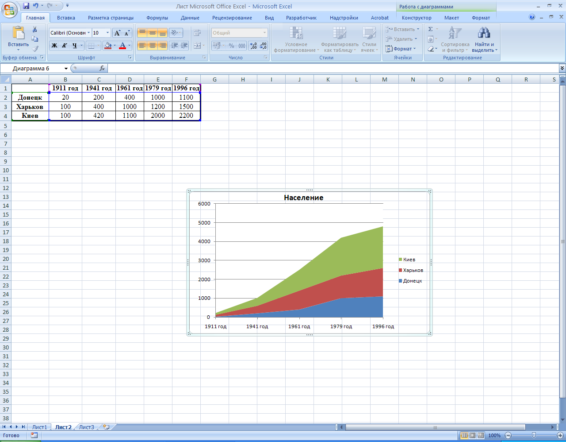The width and height of the screenshot is (566, 442).
Task: Open the font size 10 dropdown
Action: click(107, 33)
